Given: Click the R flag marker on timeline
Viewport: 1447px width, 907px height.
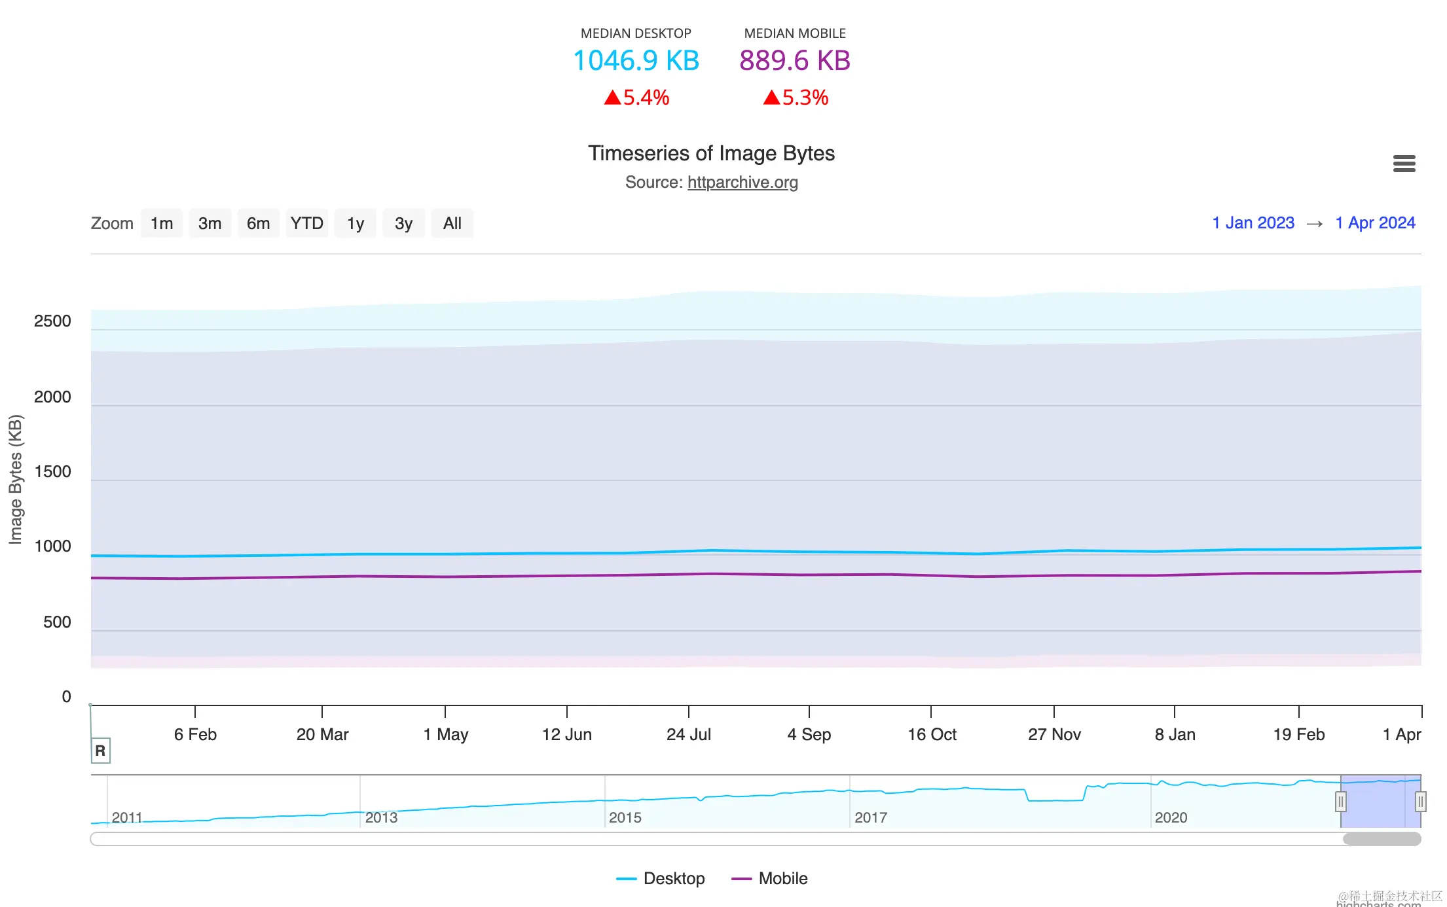Looking at the screenshot, I should point(100,750).
